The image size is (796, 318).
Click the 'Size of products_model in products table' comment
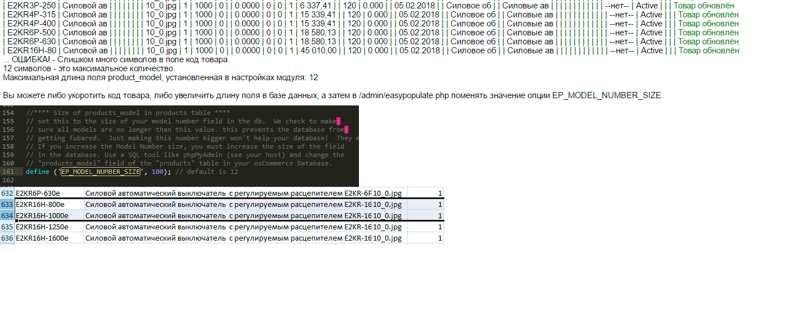pos(128,113)
